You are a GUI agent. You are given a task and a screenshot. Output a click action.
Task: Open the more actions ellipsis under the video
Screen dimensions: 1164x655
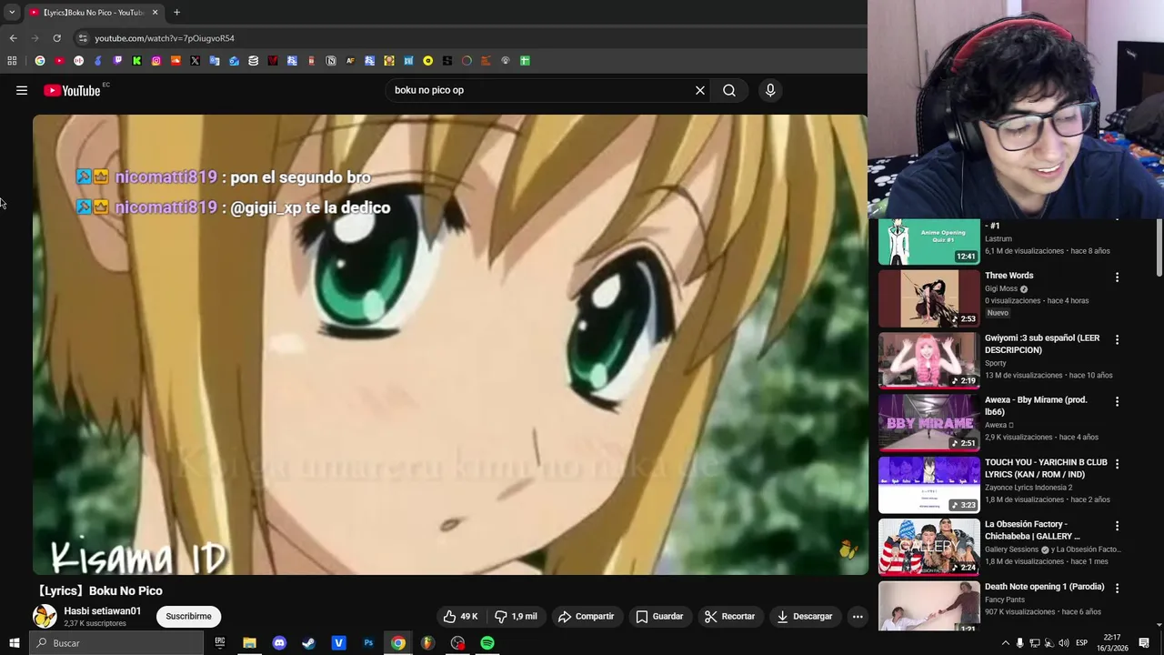click(857, 616)
